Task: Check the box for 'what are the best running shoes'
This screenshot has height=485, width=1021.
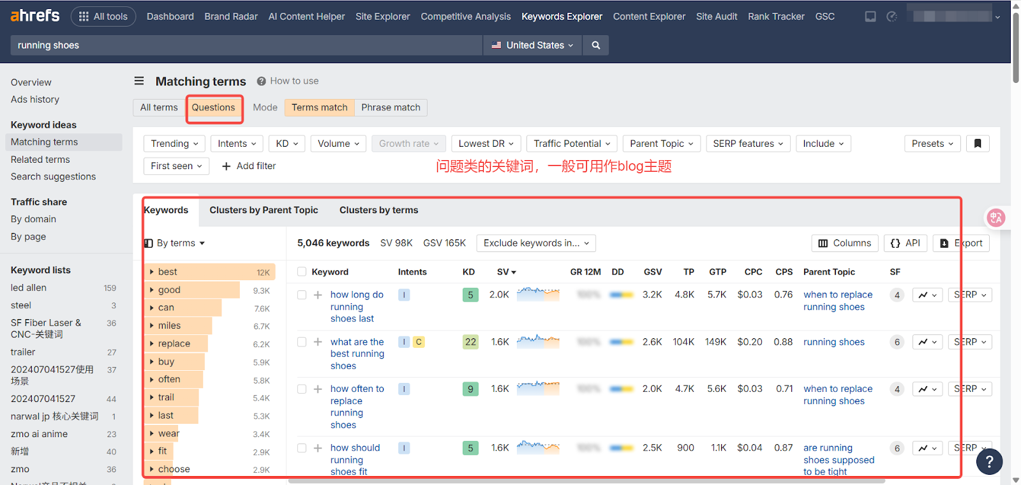Action: point(302,342)
